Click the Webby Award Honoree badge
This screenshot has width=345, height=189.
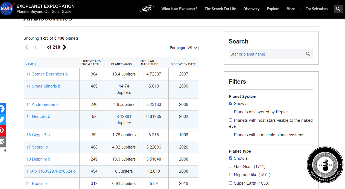325,165
